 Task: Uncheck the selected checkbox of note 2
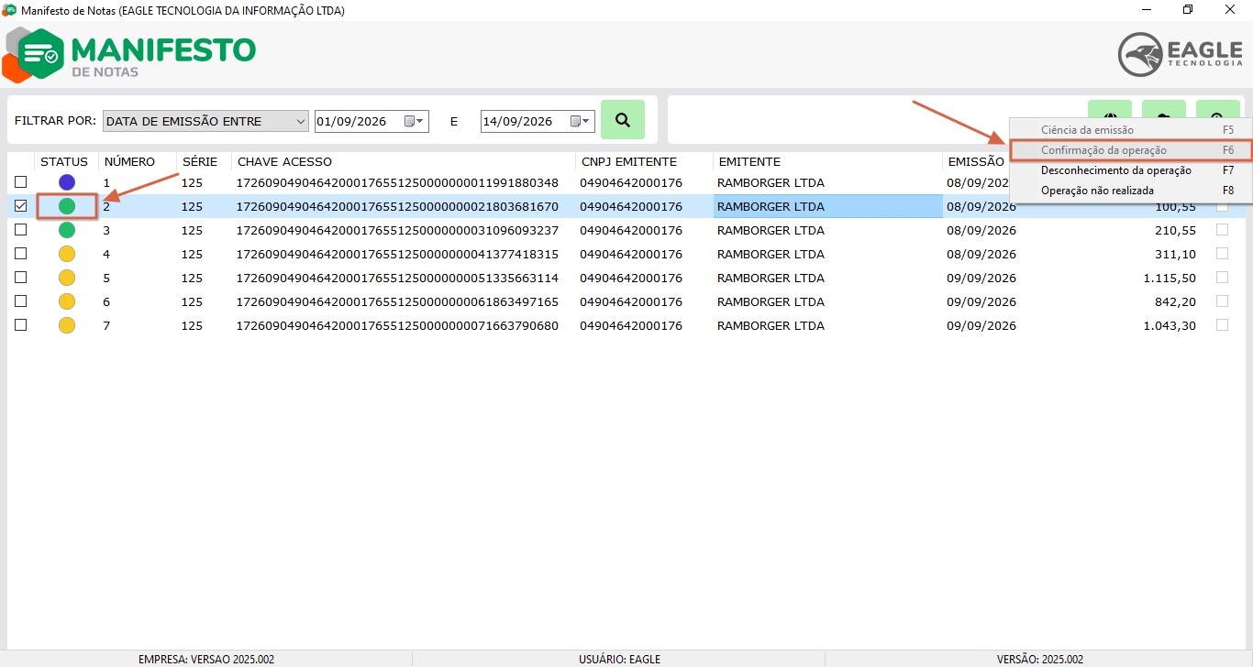20,206
